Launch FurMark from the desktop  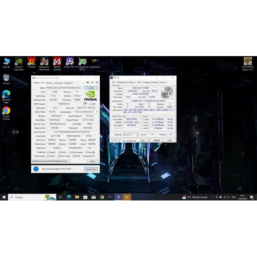tap(32, 63)
